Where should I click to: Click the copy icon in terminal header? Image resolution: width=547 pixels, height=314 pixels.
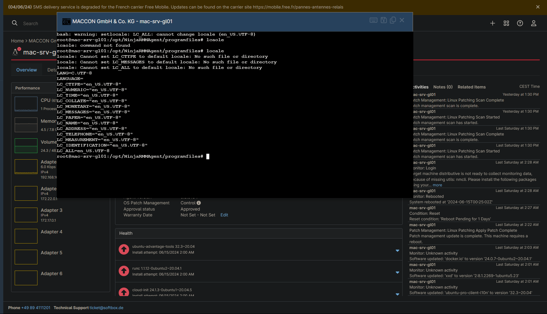[x=393, y=20]
